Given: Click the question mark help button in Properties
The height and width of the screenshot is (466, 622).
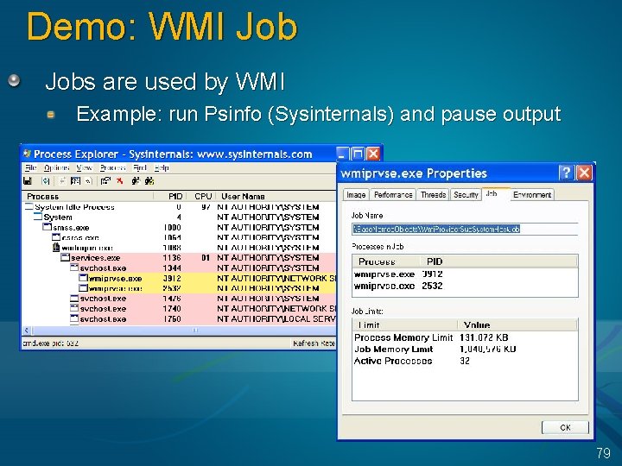Looking at the screenshot, I should click(566, 173).
